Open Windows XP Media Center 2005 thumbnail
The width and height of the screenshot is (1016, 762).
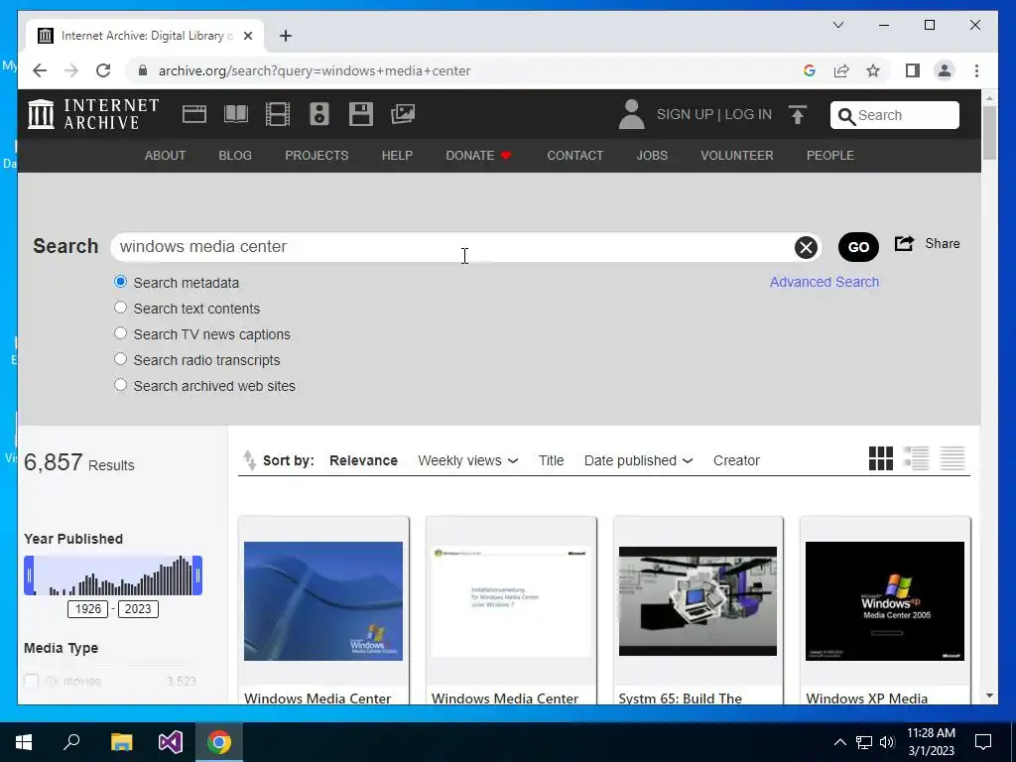click(x=885, y=601)
